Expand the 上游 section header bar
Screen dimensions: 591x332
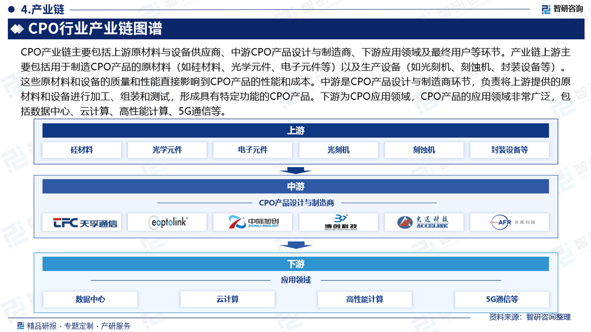(x=295, y=130)
